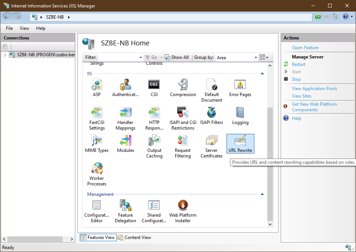
Task: Open the Authentication feature
Action: (125, 88)
